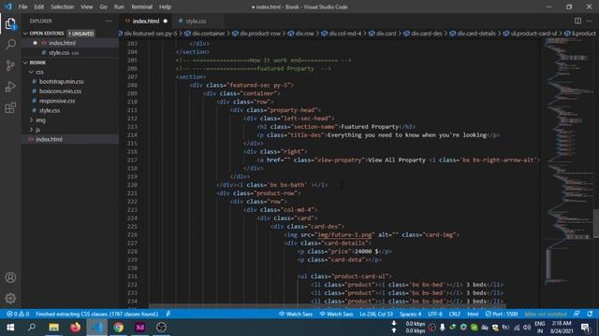Open the View menu
The width and height of the screenshot is (599, 336).
(x=87, y=7)
